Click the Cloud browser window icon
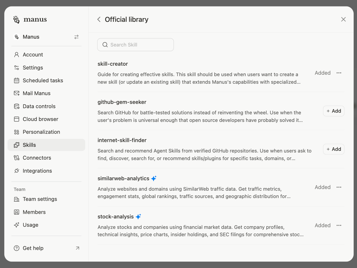Screen dimensions: 357x268 point(17,119)
